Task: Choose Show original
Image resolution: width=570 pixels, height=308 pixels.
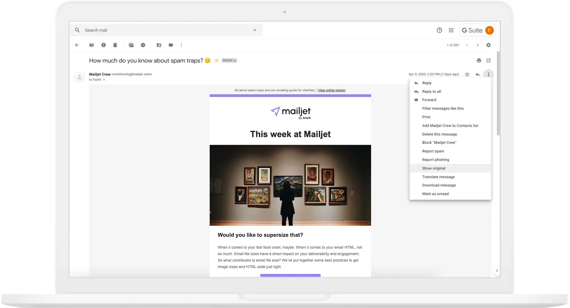Action: coord(450,168)
